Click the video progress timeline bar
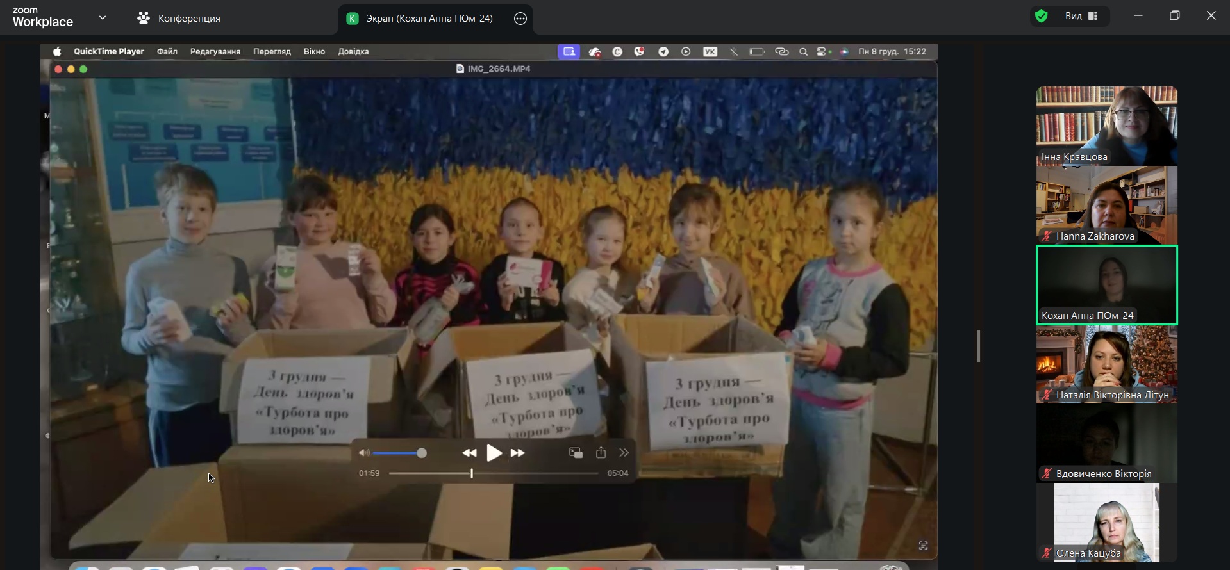The width and height of the screenshot is (1230, 570). (x=494, y=473)
